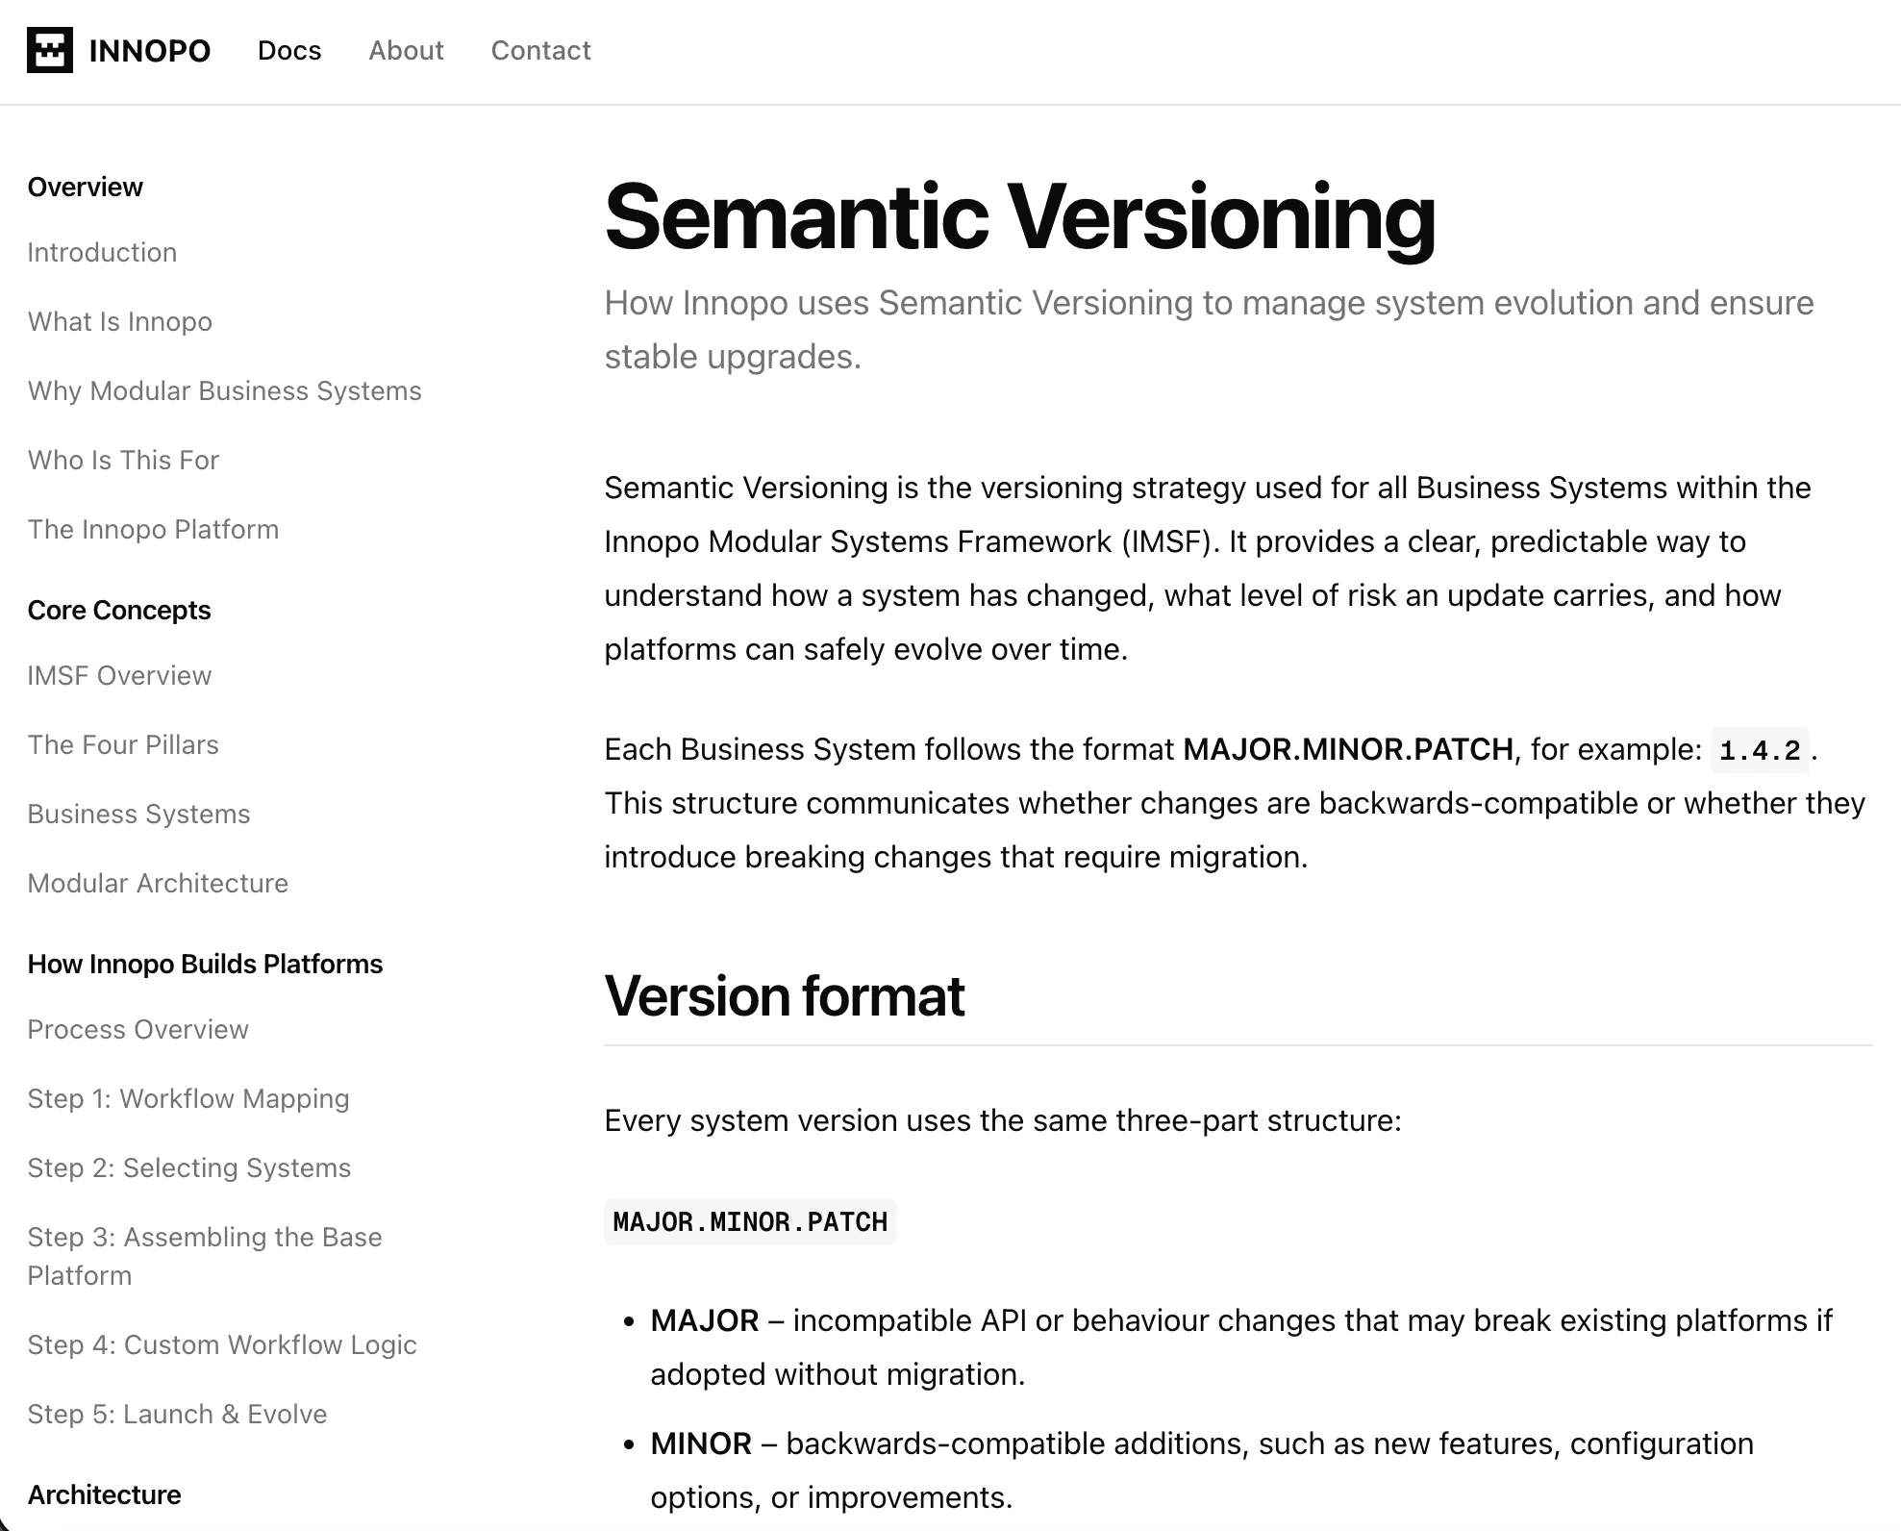Open Step 4: Custom Workflow Logic
Viewport: 1901px width, 1531px height.
222,1344
